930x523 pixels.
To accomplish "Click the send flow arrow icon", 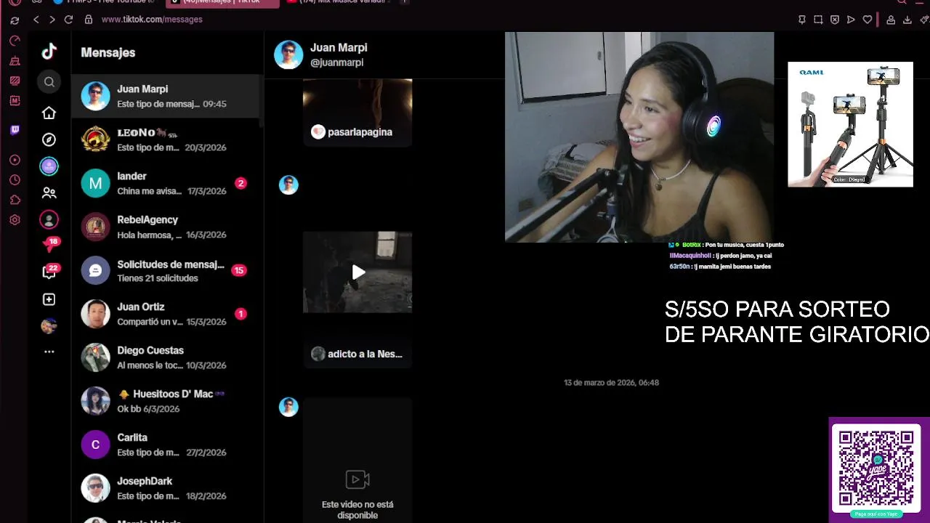I will (851, 20).
